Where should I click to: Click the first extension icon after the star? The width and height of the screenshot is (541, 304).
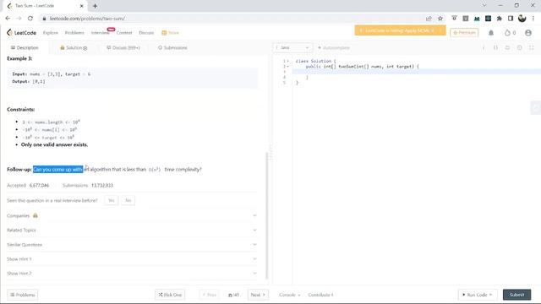454,19
